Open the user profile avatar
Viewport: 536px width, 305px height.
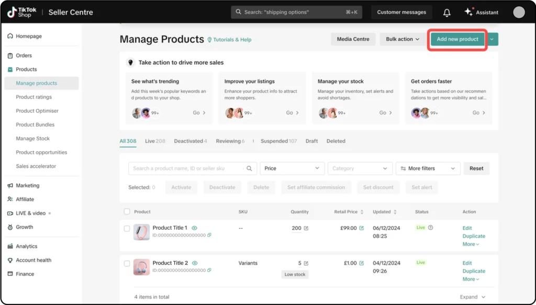(x=519, y=13)
